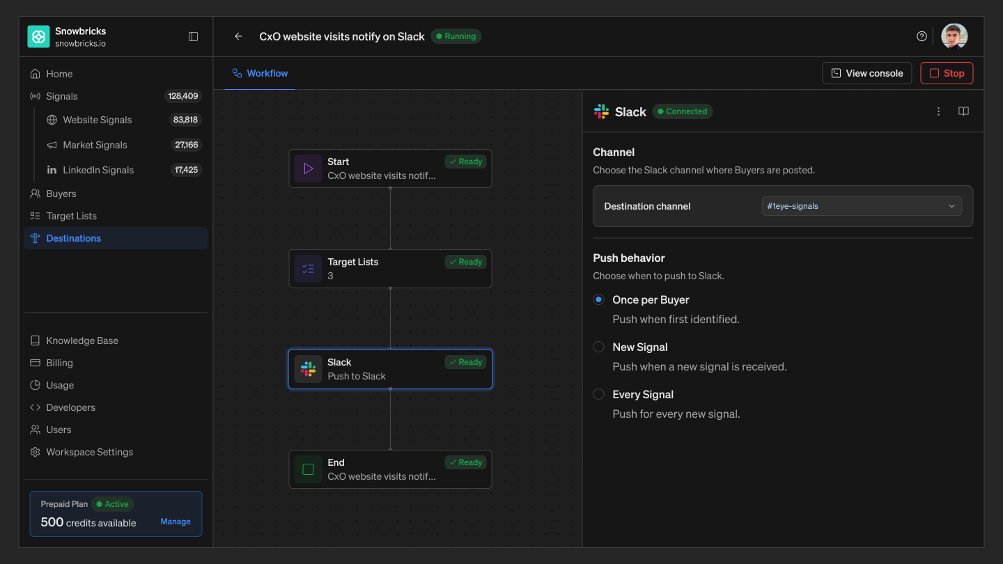The height and width of the screenshot is (564, 1003).
Task: Click the Start node play icon
Action: (308, 169)
